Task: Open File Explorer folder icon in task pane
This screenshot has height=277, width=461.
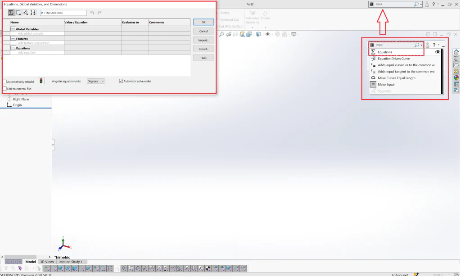Action: pos(456,65)
